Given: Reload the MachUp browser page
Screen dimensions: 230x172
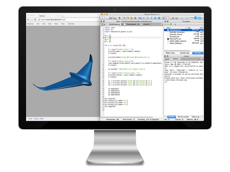Looking at the screenshot, I should tap(35, 19).
